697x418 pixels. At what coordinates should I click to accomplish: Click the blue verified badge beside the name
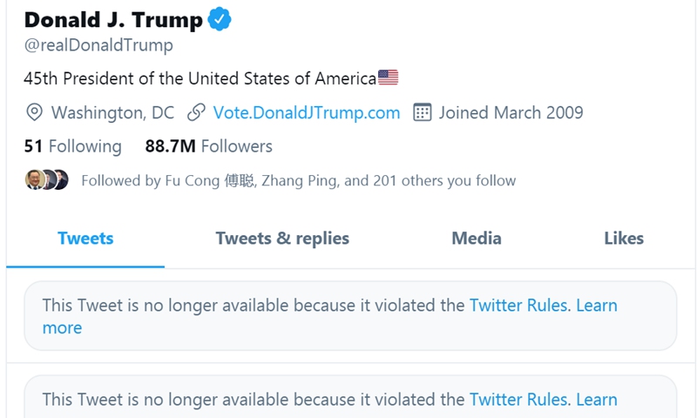click(220, 20)
